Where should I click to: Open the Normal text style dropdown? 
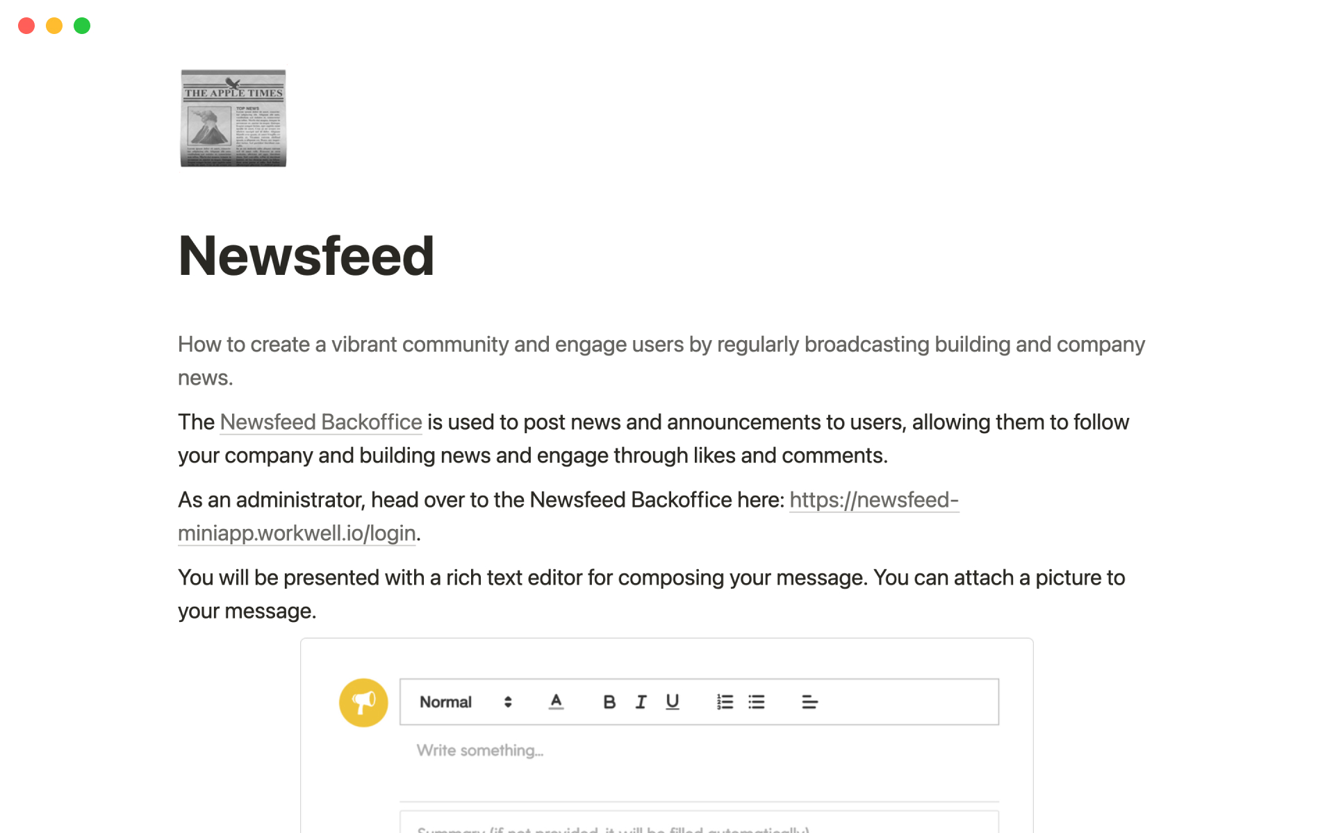pos(465,702)
